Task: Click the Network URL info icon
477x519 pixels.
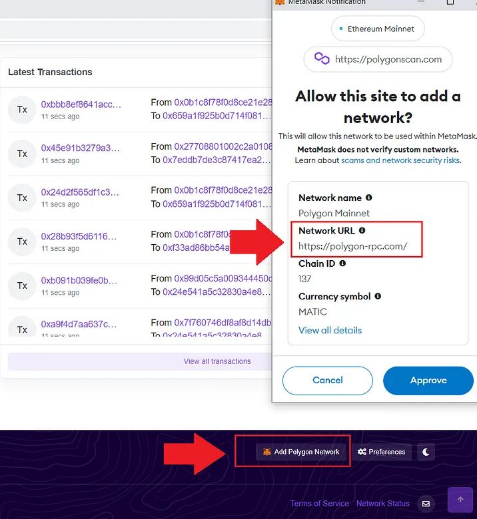Action: click(362, 230)
